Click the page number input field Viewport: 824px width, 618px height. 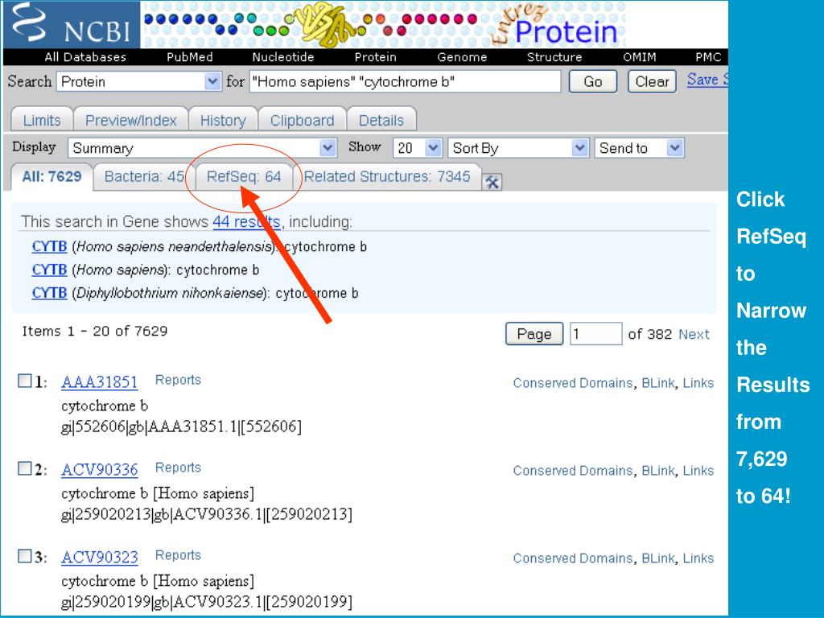596,334
